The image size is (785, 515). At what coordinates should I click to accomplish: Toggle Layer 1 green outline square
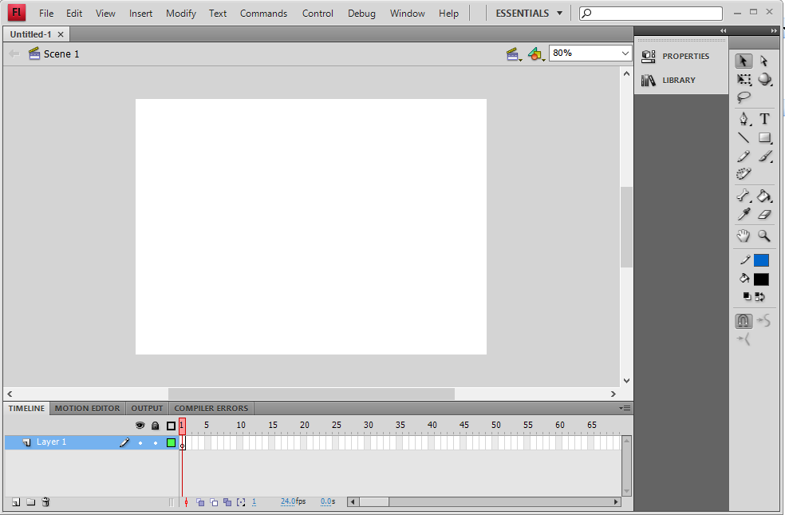(171, 443)
